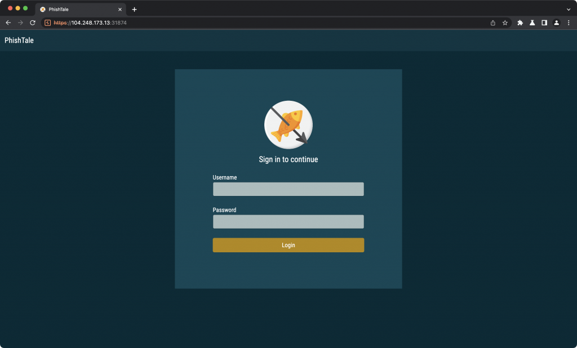
Task: Click the forward navigation arrow
Action: pyautogui.click(x=20, y=23)
